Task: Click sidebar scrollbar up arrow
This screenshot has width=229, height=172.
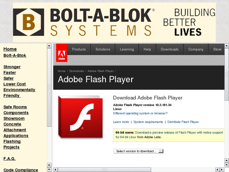Action: pos(49,46)
